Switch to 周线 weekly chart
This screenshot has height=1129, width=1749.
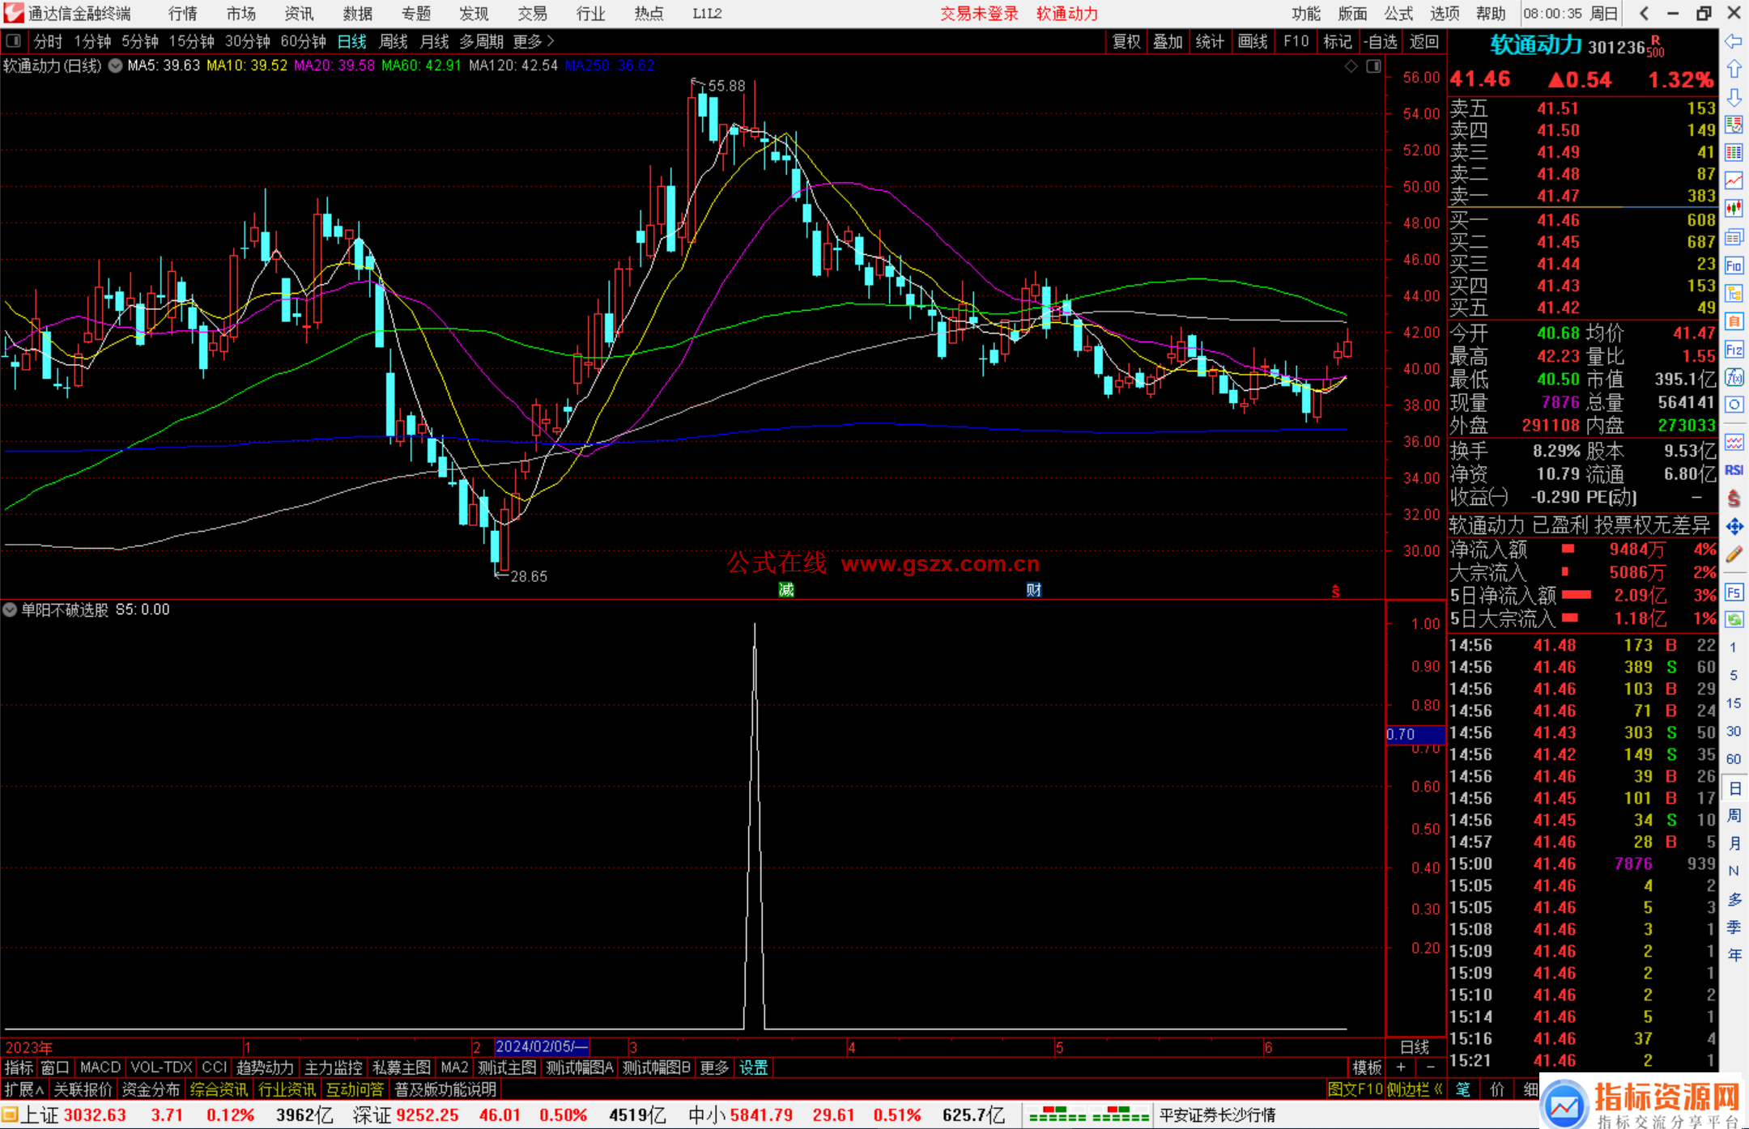tap(394, 41)
